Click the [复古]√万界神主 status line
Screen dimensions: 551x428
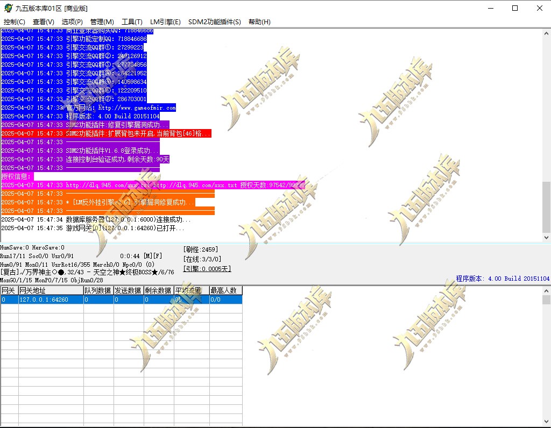pyautogui.click(x=87, y=272)
